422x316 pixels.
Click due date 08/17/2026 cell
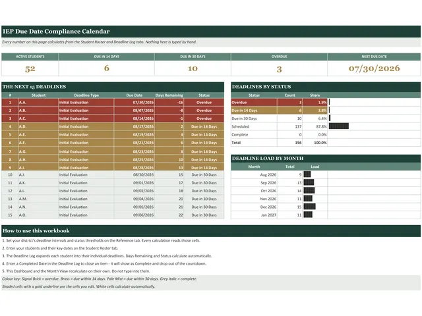click(x=135, y=126)
